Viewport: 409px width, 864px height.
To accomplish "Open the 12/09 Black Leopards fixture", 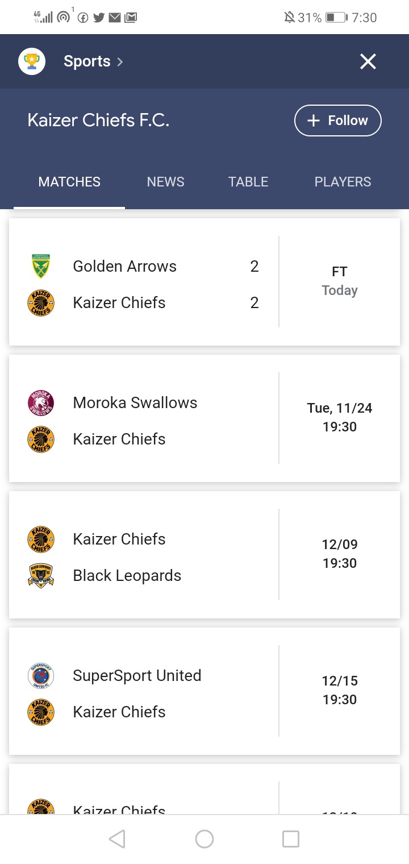I will point(204,555).
